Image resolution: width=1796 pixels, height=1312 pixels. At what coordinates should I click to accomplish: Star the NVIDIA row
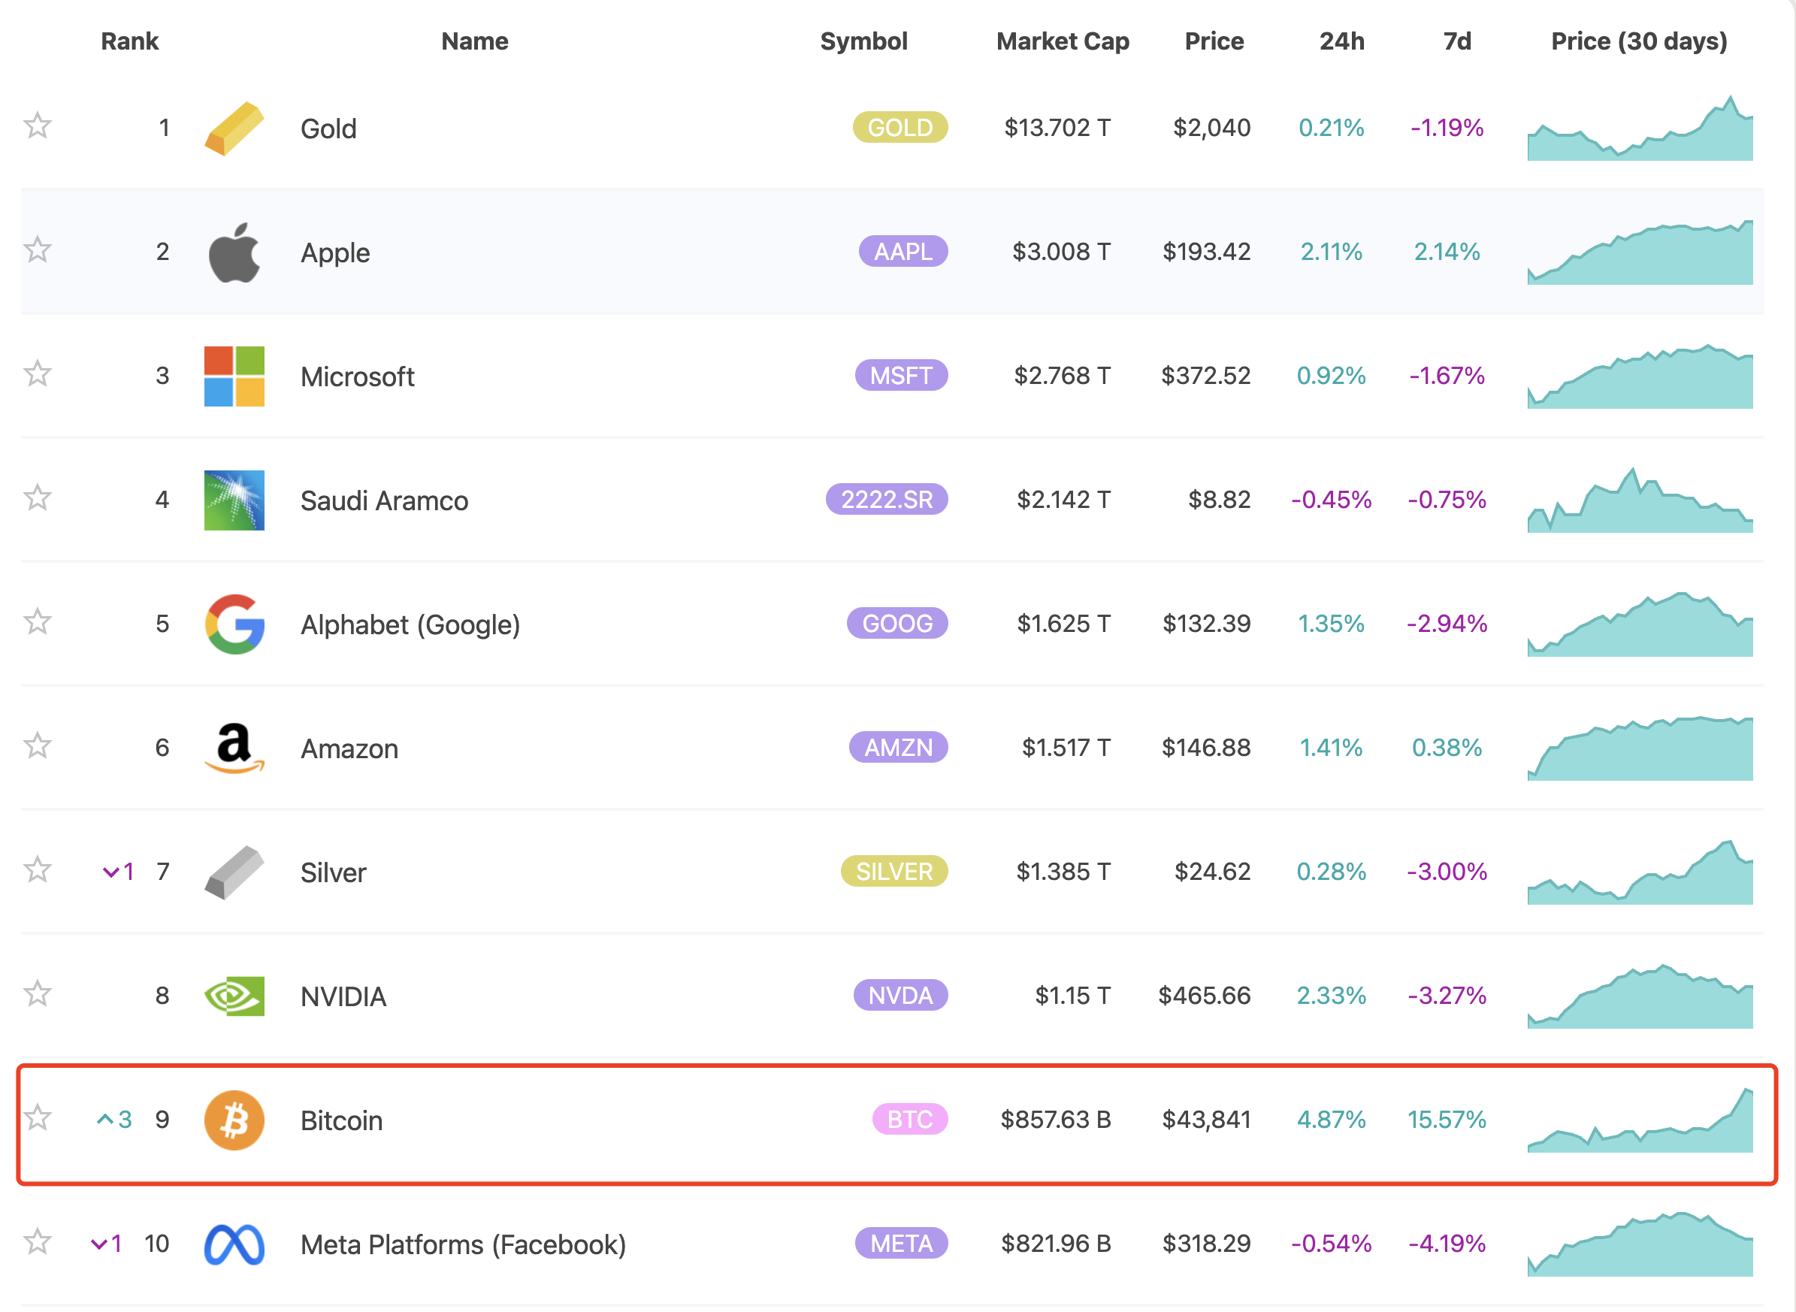pyautogui.click(x=38, y=993)
